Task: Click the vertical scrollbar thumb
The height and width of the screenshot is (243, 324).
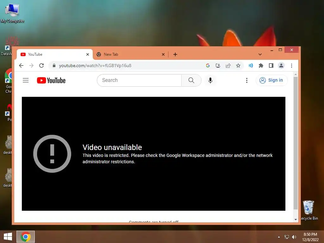Action: pyautogui.click(x=296, y=143)
